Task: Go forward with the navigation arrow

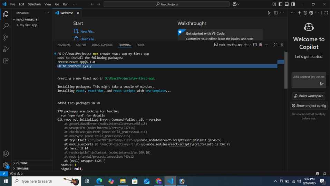Action: pos(98,4)
